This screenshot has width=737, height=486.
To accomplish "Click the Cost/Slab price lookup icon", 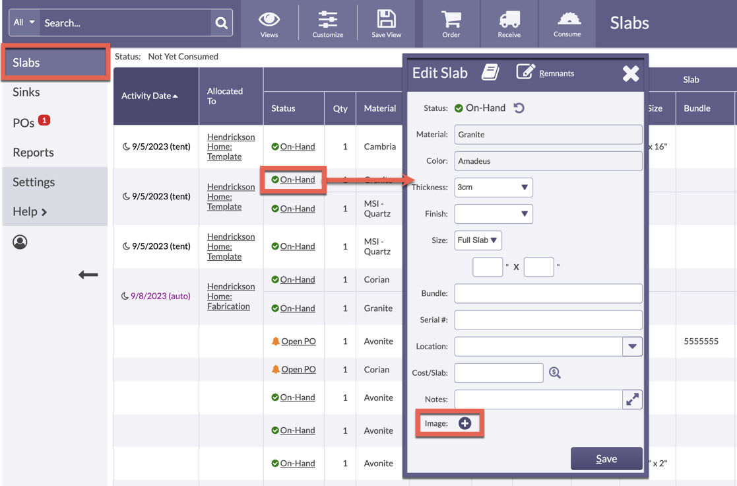I will (x=555, y=373).
